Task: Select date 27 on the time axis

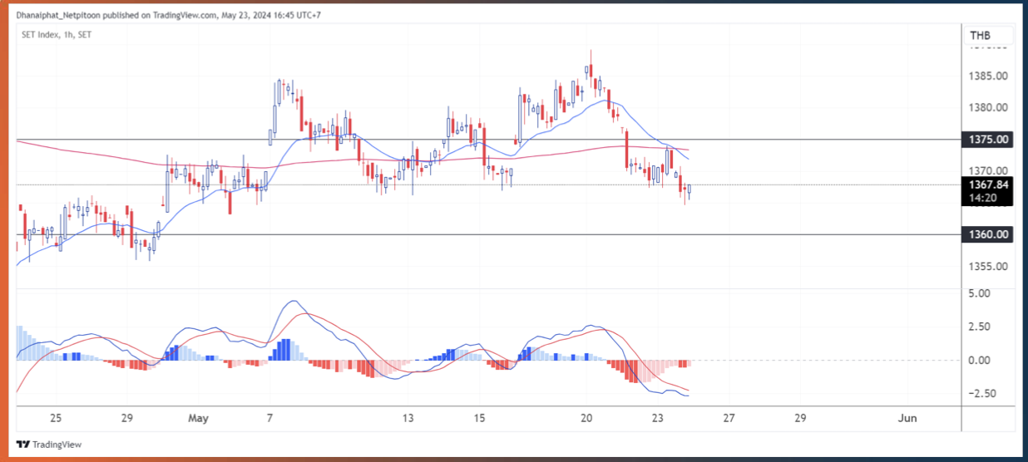Action: click(x=729, y=418)
